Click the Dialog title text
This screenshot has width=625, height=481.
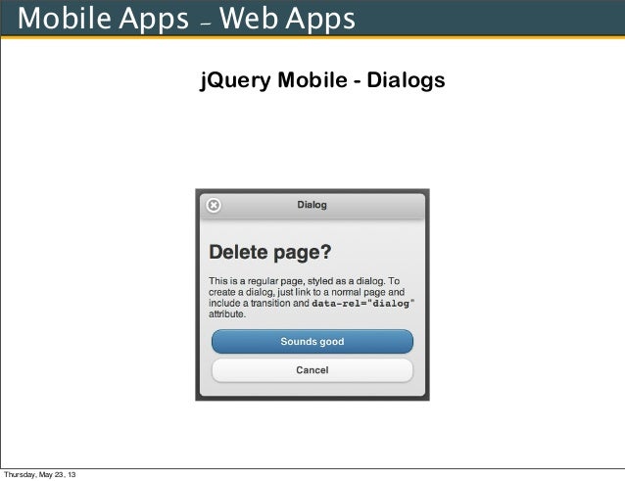[312, 205]
